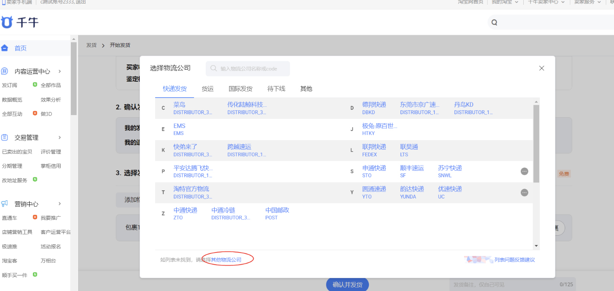Click the Qianniu logo icon
Image resolution: width=614 pixels, height=291 pixels.
(7, 22)
